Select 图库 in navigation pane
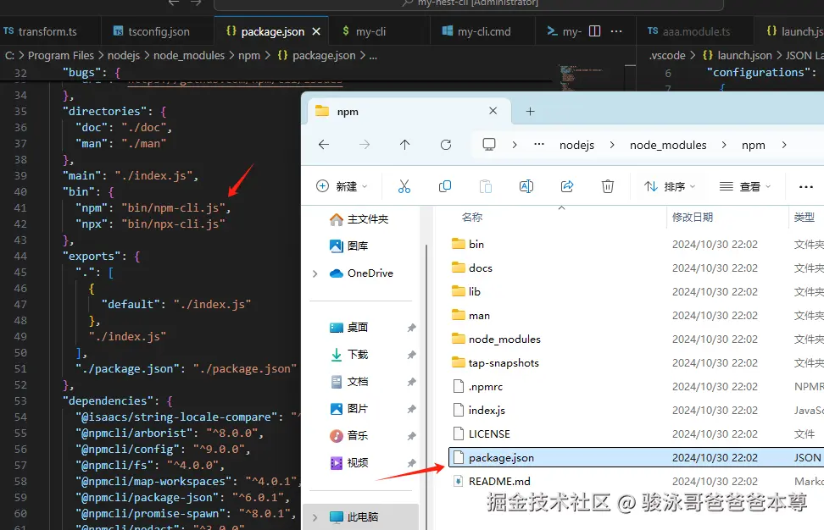824x530 pixels. [x=348, y=246]
